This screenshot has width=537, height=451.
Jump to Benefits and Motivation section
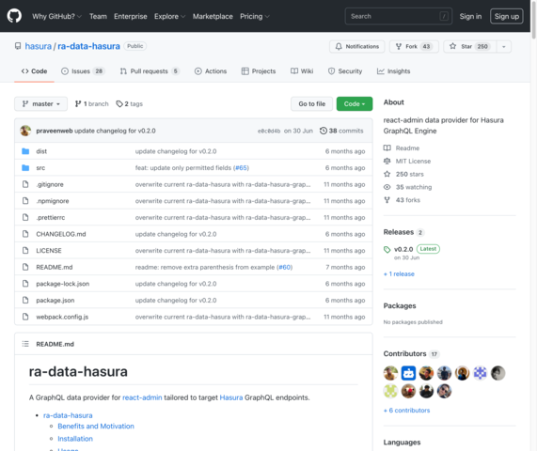pyautogui.click(x=96, y=426)
